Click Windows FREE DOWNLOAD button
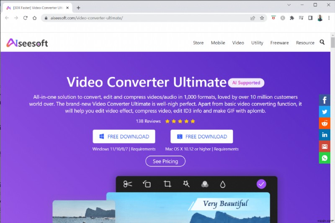Image resolution: width=335 pixels, height=223 pixels. 124,136
